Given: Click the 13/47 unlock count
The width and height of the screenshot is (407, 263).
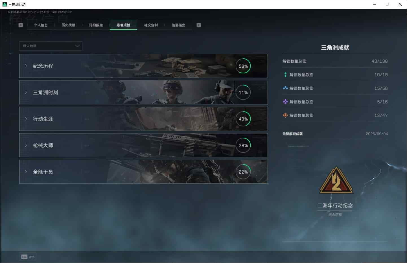Looking at the screenshot, I should (381, 115).
